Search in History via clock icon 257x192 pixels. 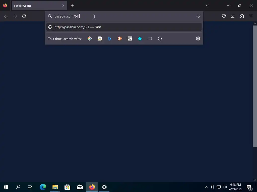point(160,38)
